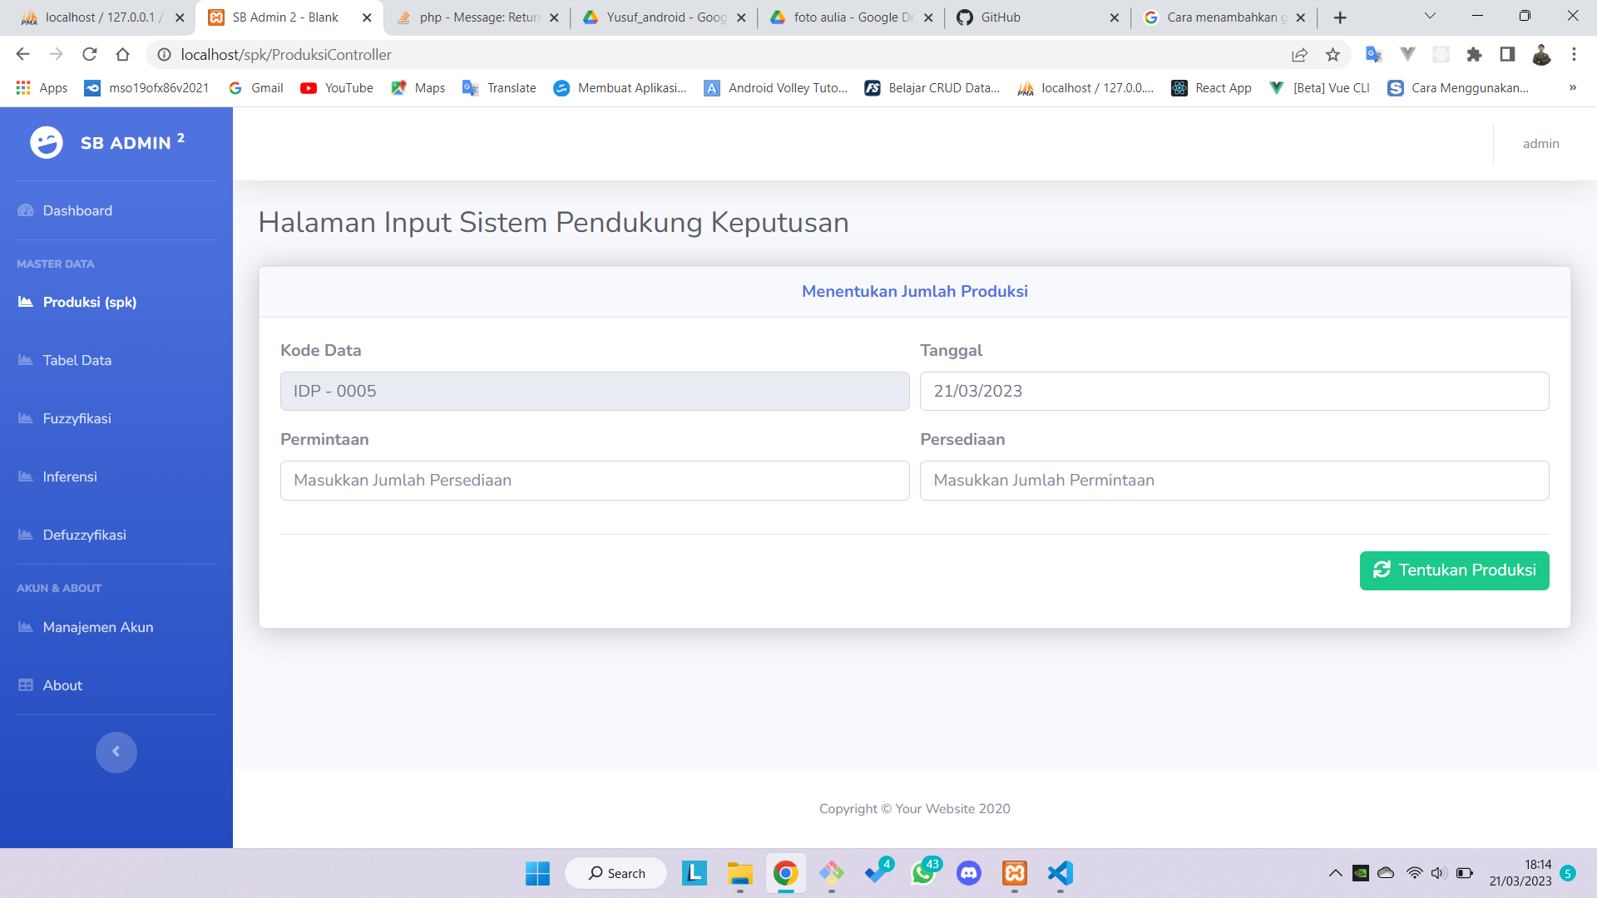Expand hidden bookmarks double chevron
This screenshot has height=898, width=1597.
pyautogui.click(x=1572, y=88)
